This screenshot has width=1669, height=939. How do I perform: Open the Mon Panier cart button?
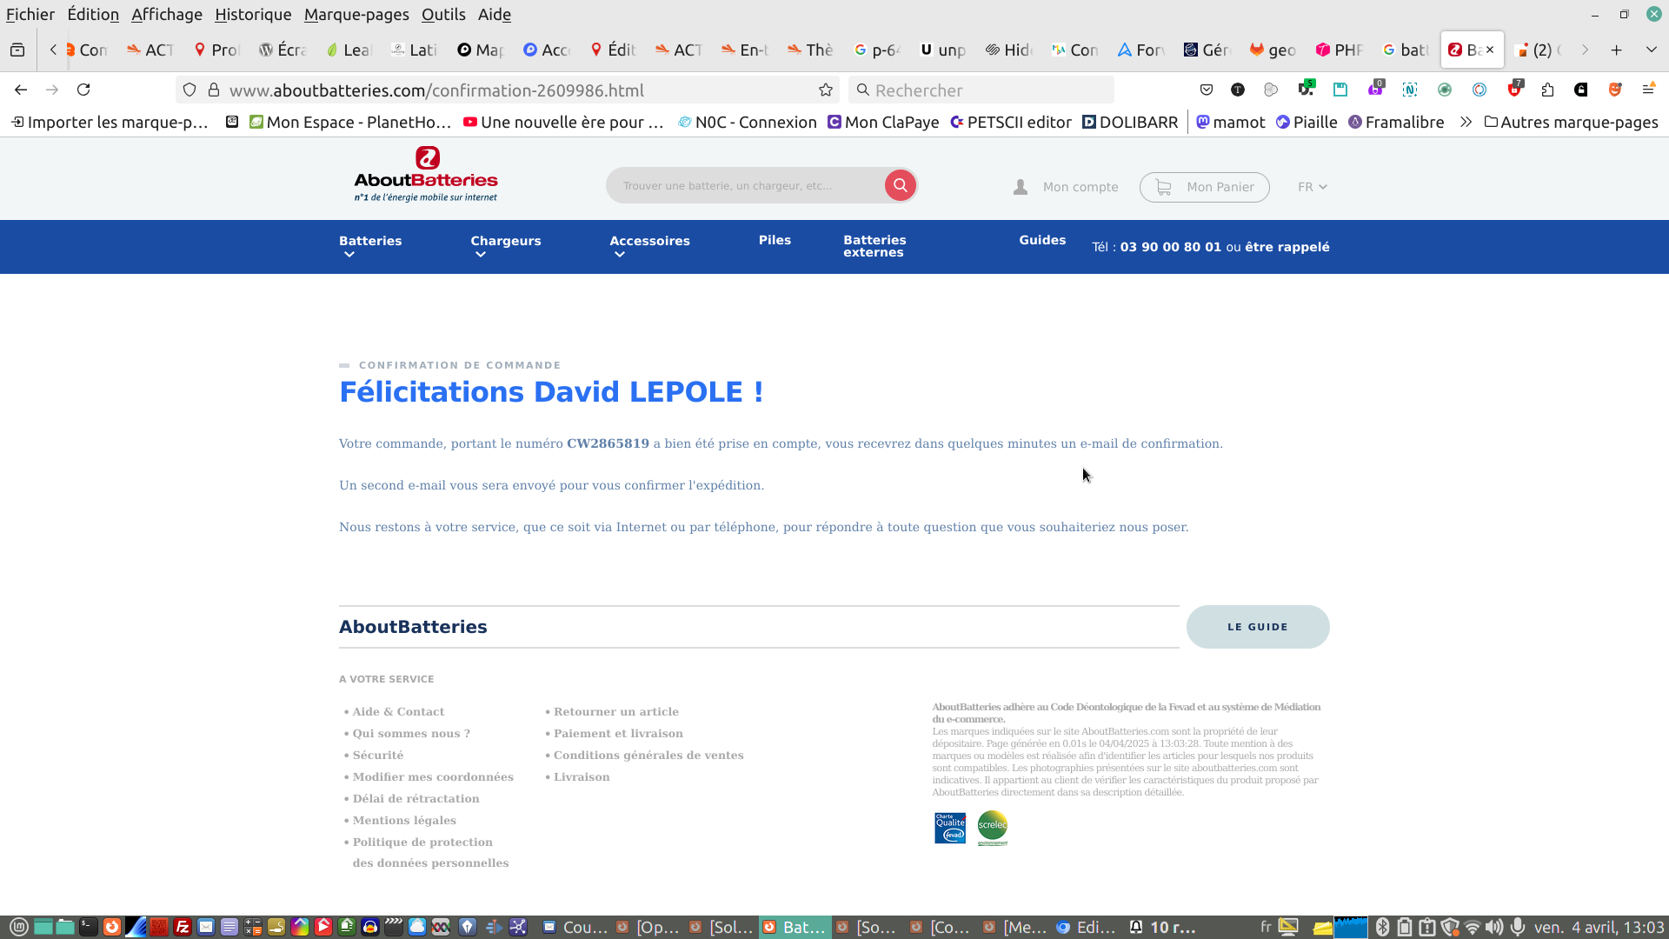tap(1204, 187)
